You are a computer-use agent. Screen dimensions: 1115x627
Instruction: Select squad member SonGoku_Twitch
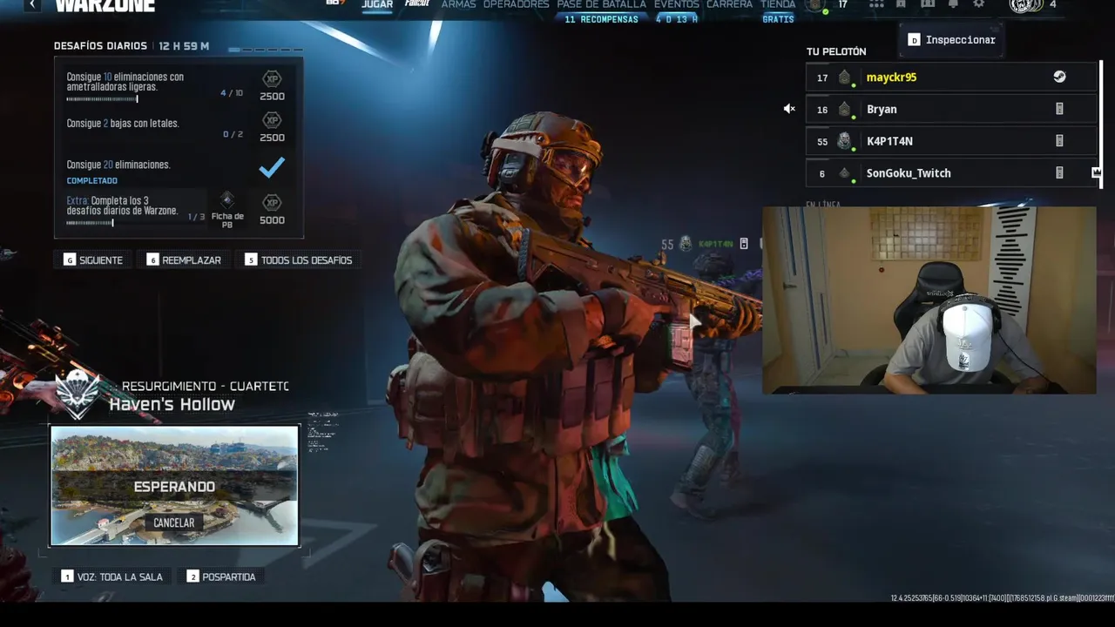point(951,173)
